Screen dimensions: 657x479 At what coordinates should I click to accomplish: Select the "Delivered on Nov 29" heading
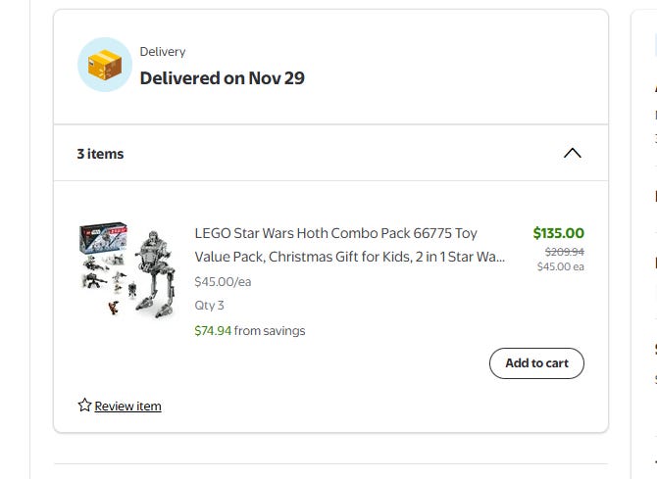click(222, 78)
